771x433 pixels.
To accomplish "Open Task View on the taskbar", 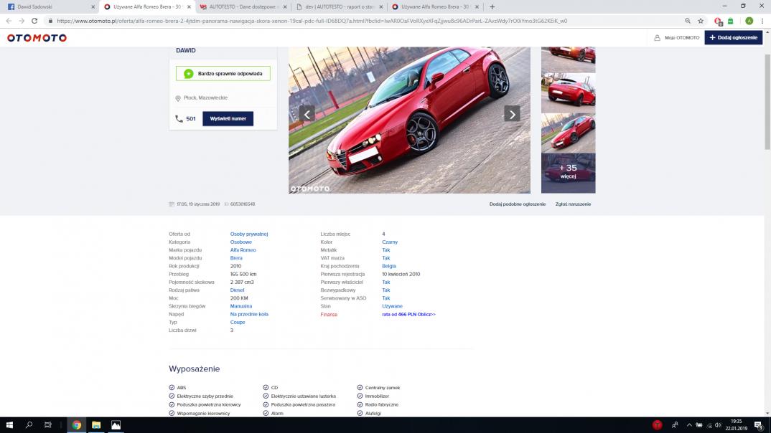I will [x=47, y=425].
